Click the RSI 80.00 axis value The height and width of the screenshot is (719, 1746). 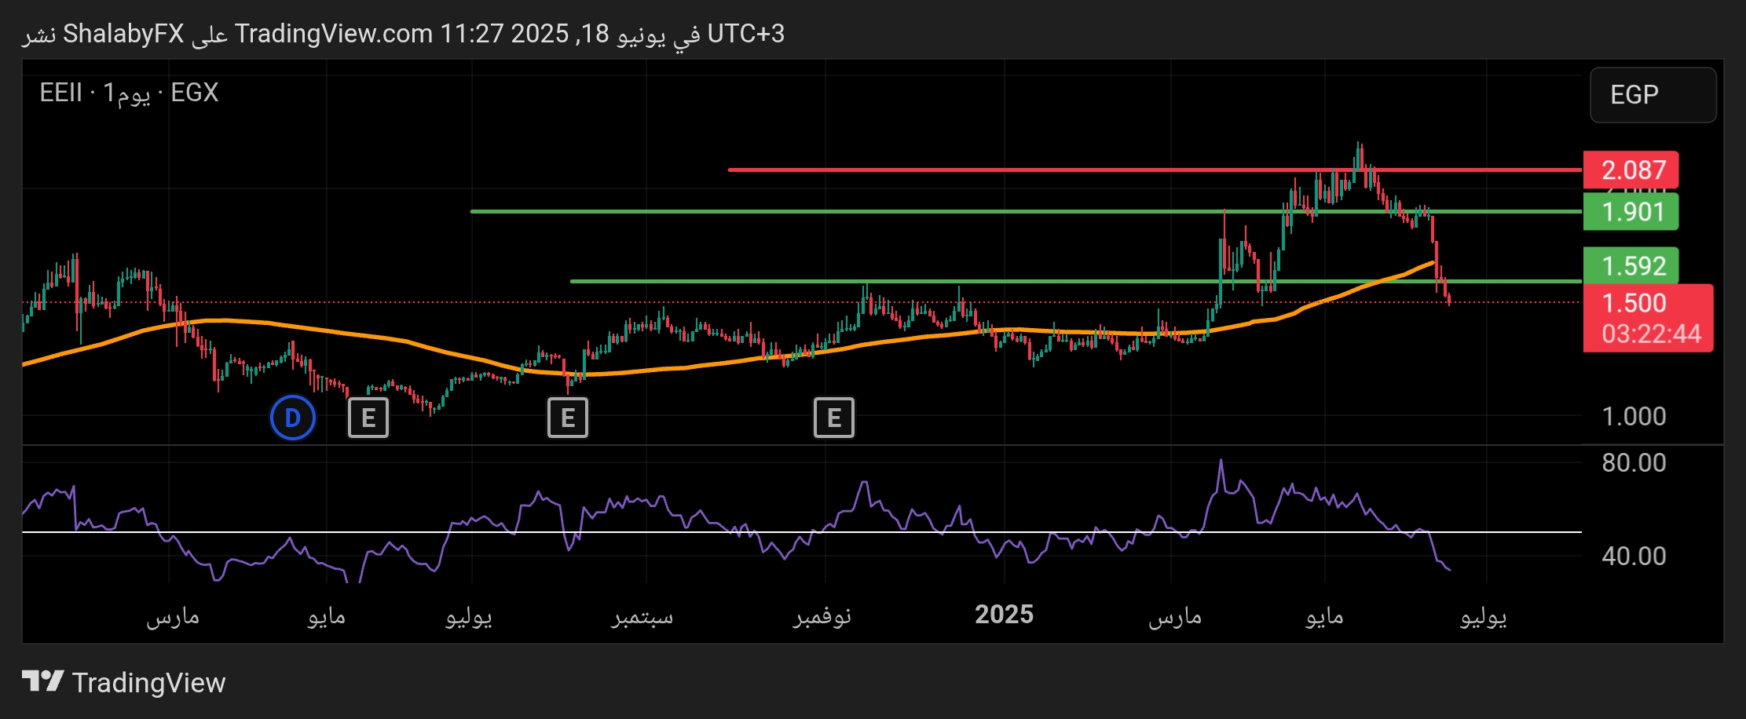[1634, 462]
